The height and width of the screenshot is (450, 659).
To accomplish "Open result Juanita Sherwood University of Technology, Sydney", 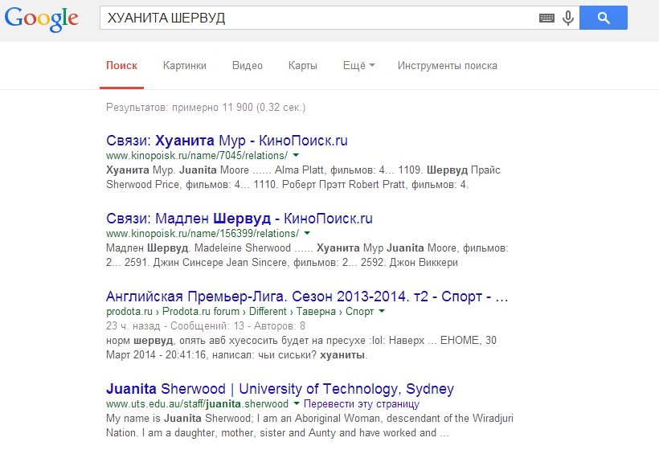I will coord(280,389).
